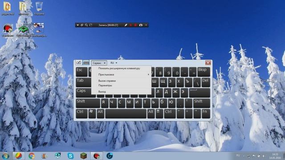
Task: Open Minecraft from the taskbar
Action: coord(84,156)
